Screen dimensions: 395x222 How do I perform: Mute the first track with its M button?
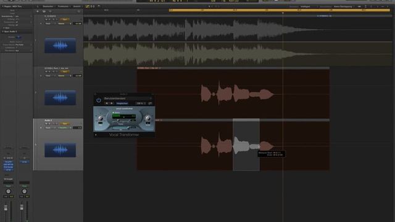(46, 19)
